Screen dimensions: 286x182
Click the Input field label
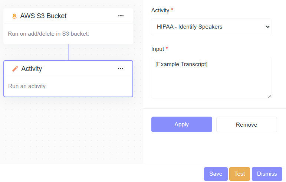pyautogui.click(x=157, y=49)
